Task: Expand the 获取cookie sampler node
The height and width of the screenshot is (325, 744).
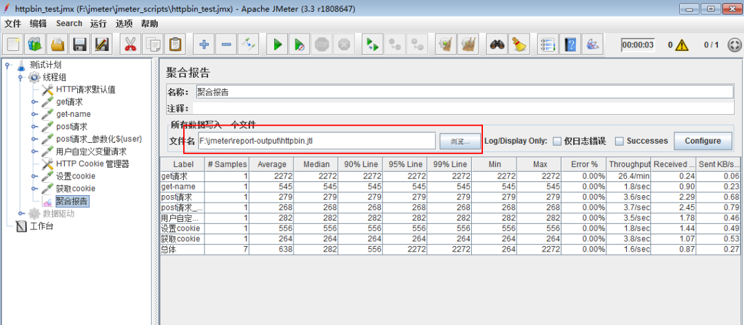Action: 34,188
